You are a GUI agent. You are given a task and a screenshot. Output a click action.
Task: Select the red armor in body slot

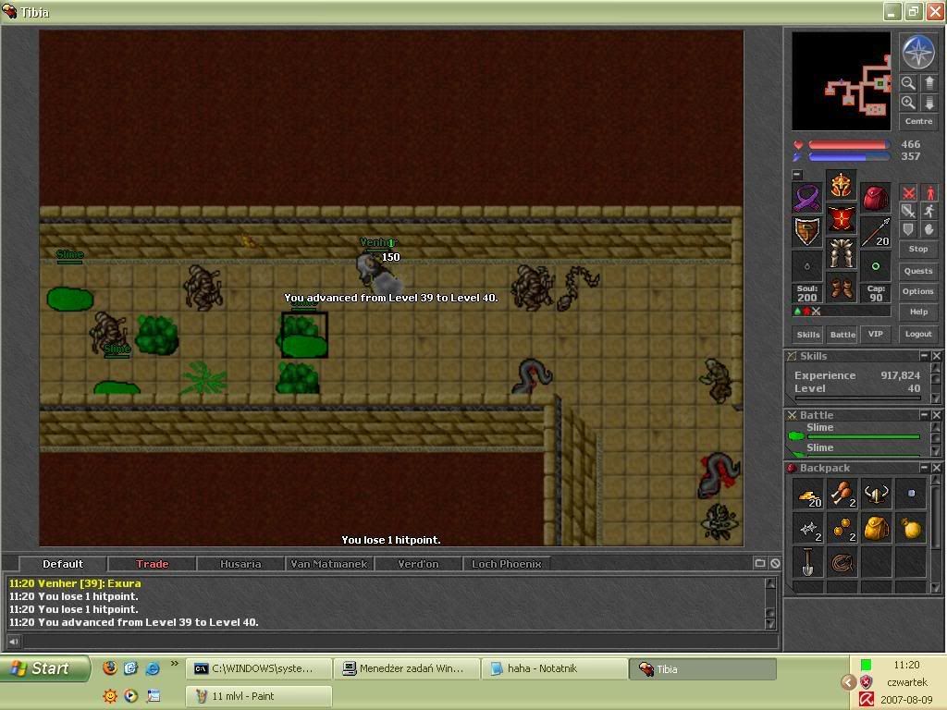(x=842, y=219)
